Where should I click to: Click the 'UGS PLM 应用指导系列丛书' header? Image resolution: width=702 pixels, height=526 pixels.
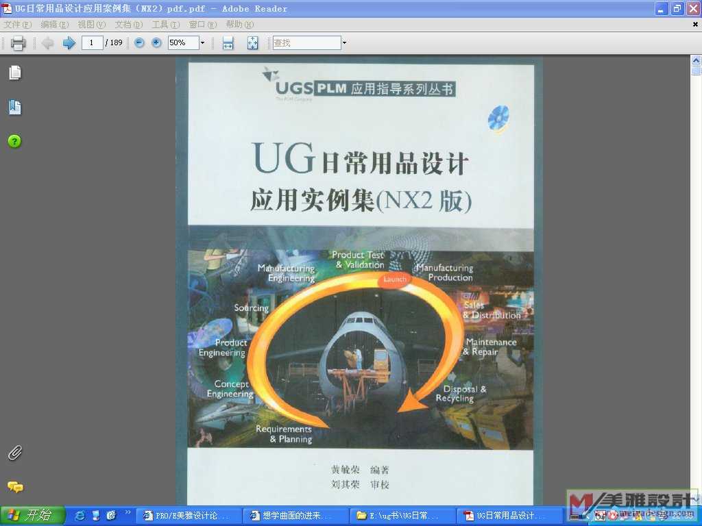tap(359, 86)
